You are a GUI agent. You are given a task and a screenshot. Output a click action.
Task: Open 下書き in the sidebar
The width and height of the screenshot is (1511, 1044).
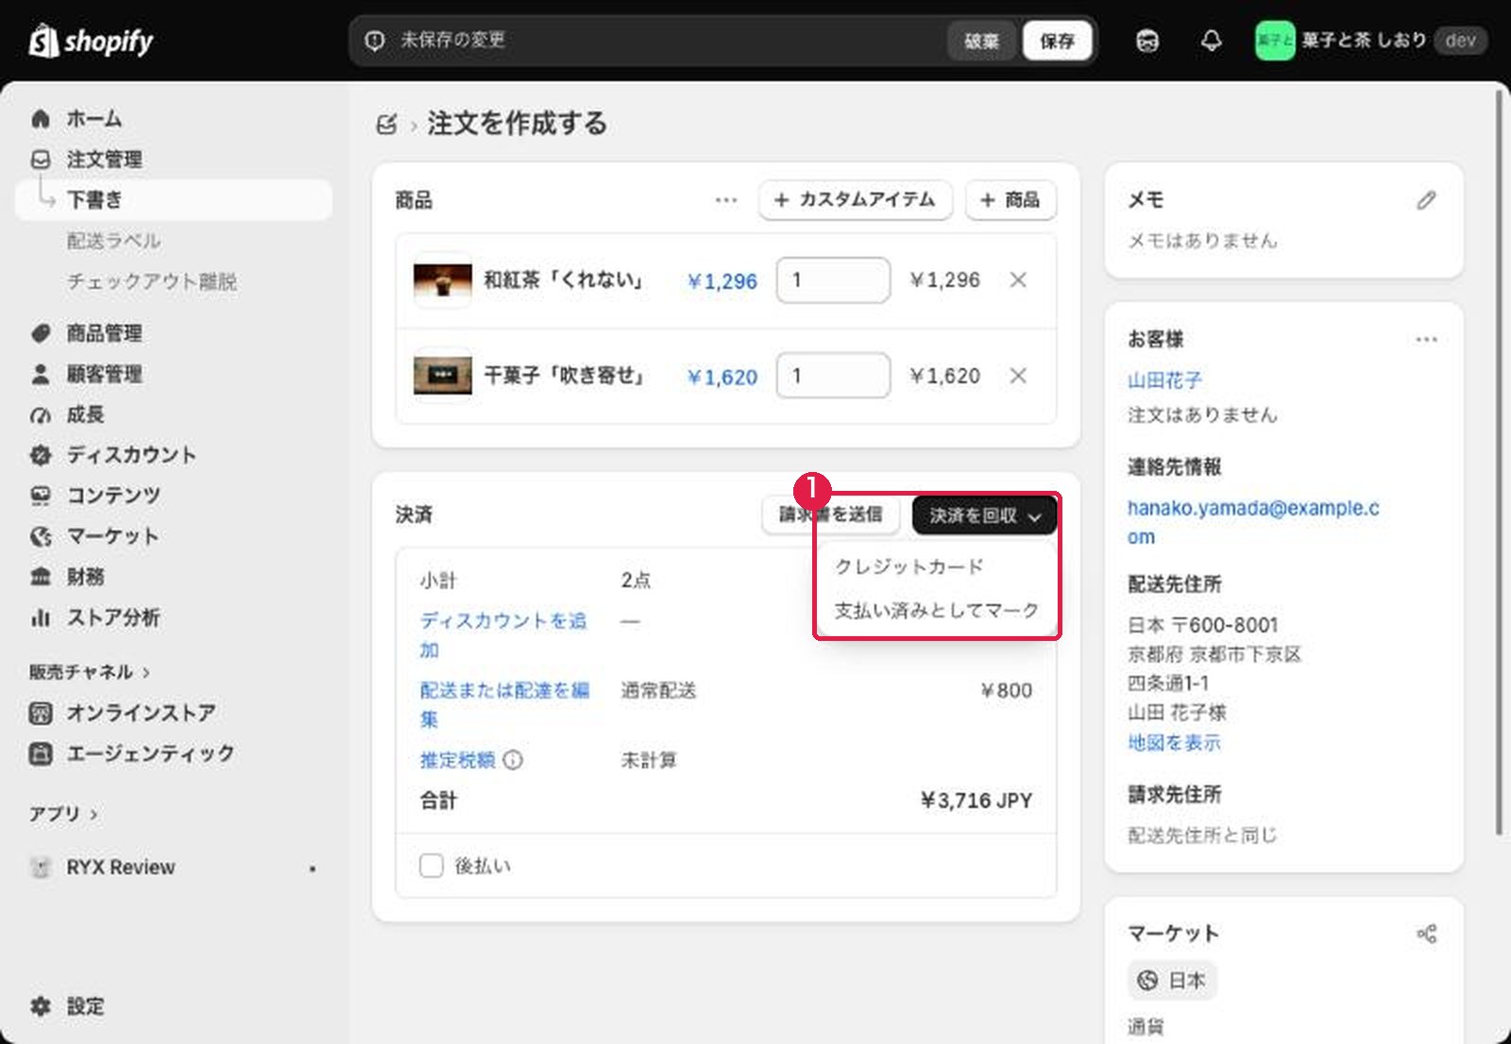(x=174, y=200)
